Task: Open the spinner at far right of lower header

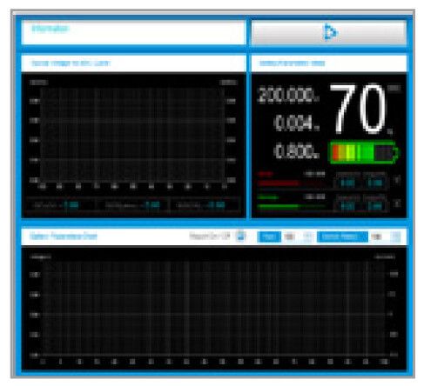Action: click(x=397, y=236)
